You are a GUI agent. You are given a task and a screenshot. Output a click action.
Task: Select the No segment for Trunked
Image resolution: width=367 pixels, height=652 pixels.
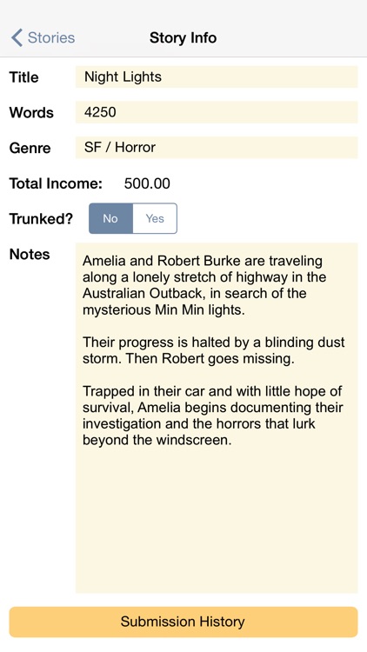(110, 218)
